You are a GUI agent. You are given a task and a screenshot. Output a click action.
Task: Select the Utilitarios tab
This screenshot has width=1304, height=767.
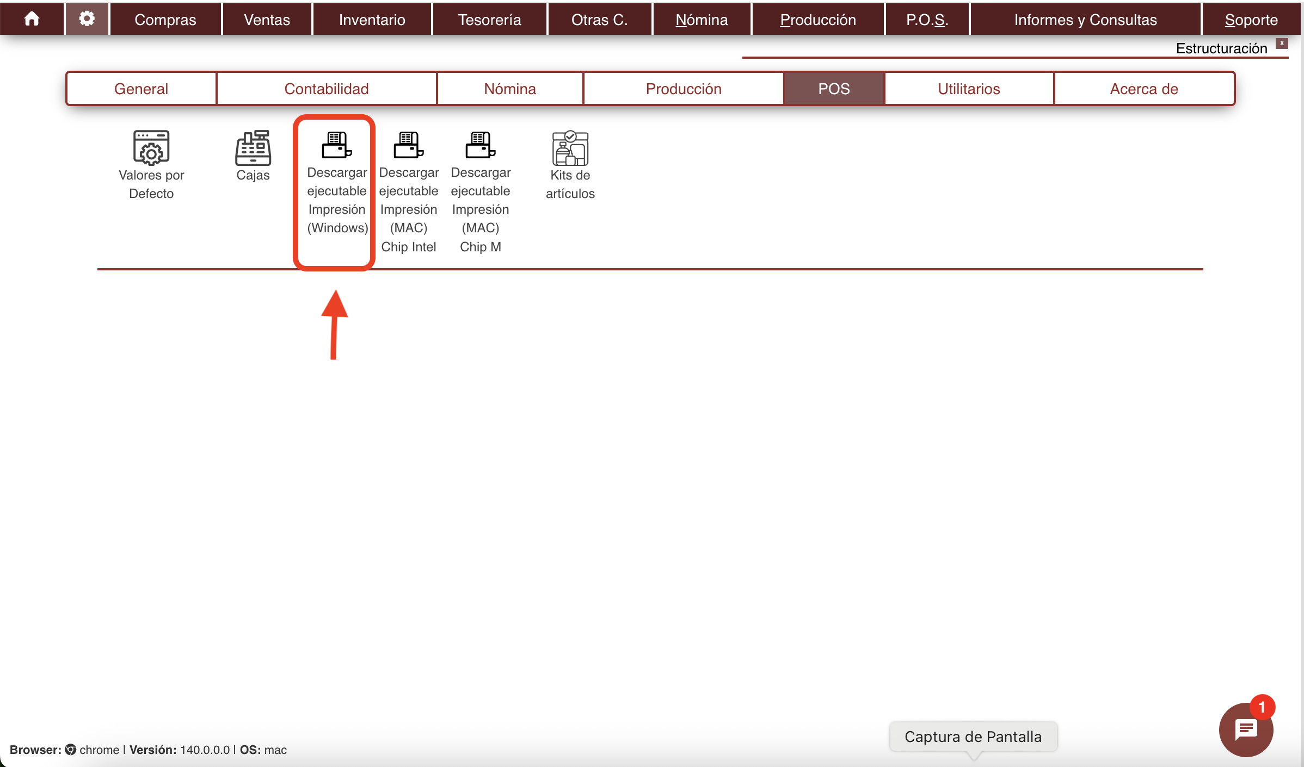point(969,89)
